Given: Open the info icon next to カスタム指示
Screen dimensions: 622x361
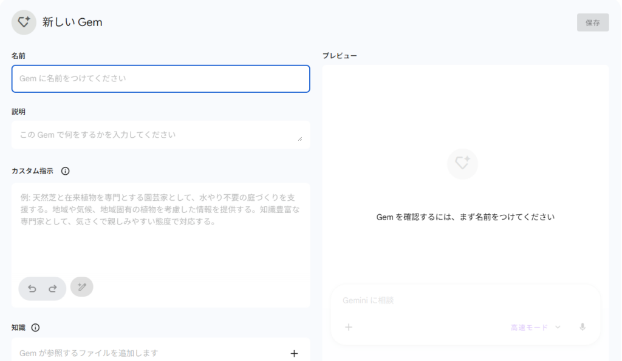Looking at the screenshot, I should 66,171.
